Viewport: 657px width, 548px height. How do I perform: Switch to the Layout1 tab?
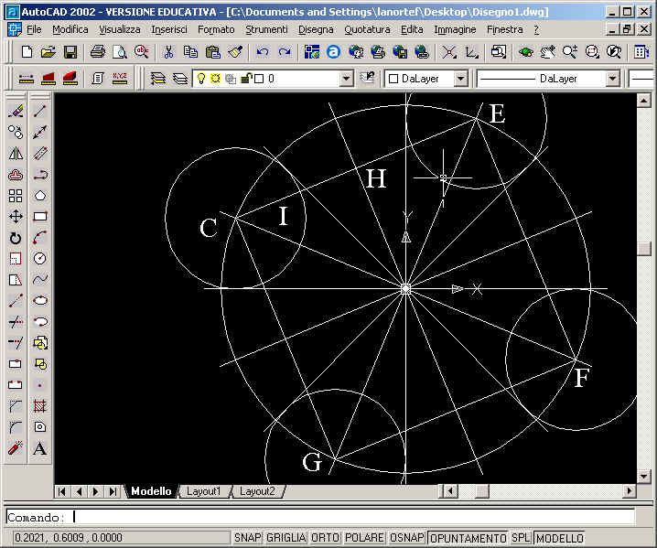[203, 491]
